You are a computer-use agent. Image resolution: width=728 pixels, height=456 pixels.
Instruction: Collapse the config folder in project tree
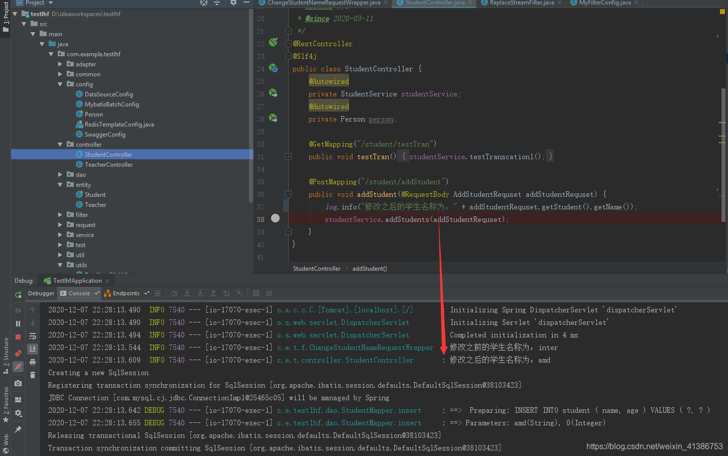click(59, 84)
